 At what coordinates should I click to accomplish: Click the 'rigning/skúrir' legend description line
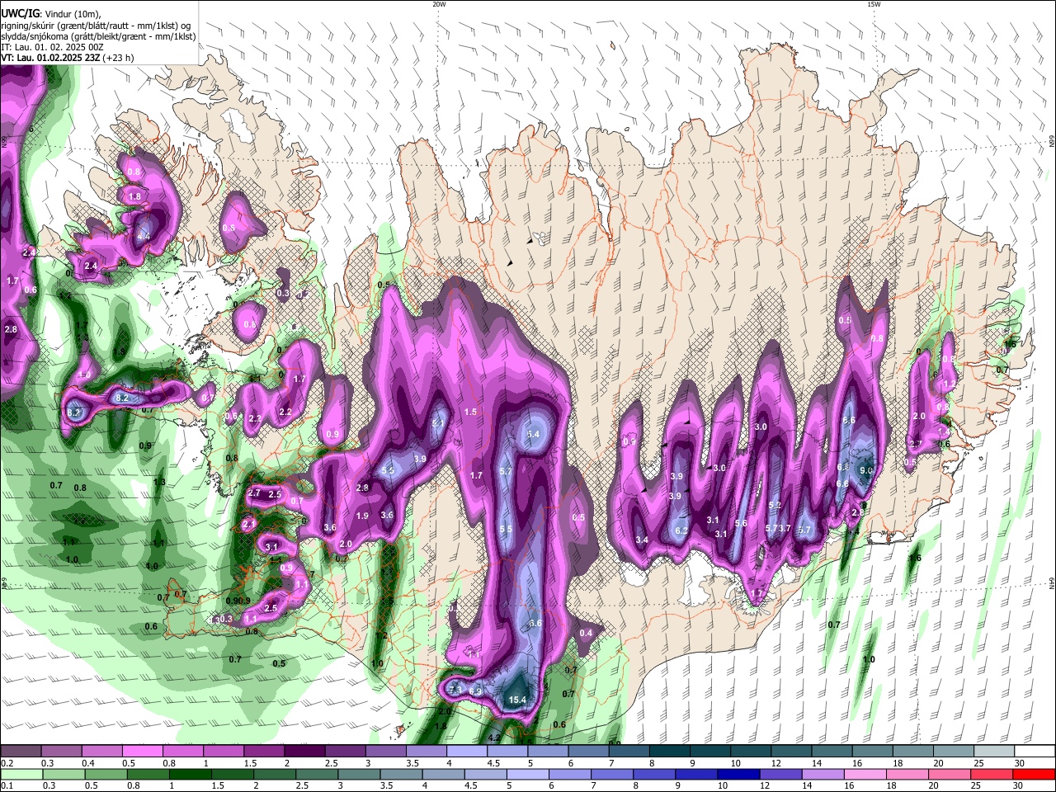click(96, 26)
